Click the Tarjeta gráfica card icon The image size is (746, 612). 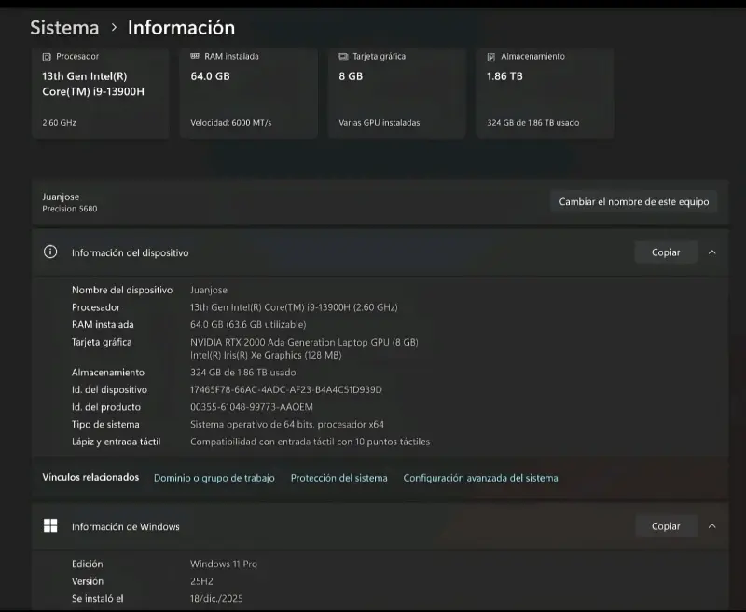point(343,57)
